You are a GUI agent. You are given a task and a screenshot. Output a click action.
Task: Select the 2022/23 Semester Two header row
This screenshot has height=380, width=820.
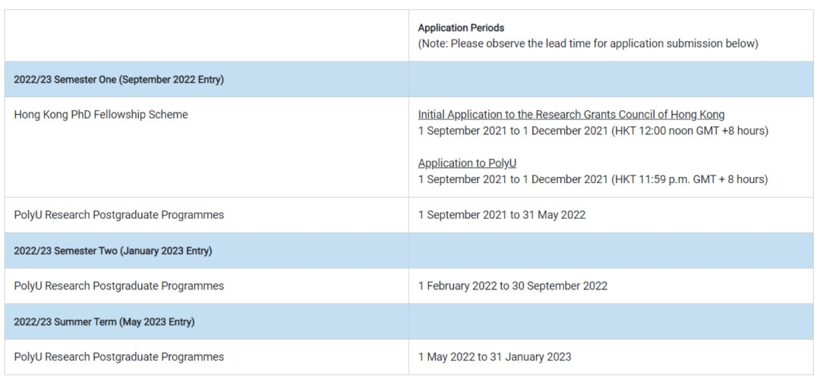click(x=409, y=251)
